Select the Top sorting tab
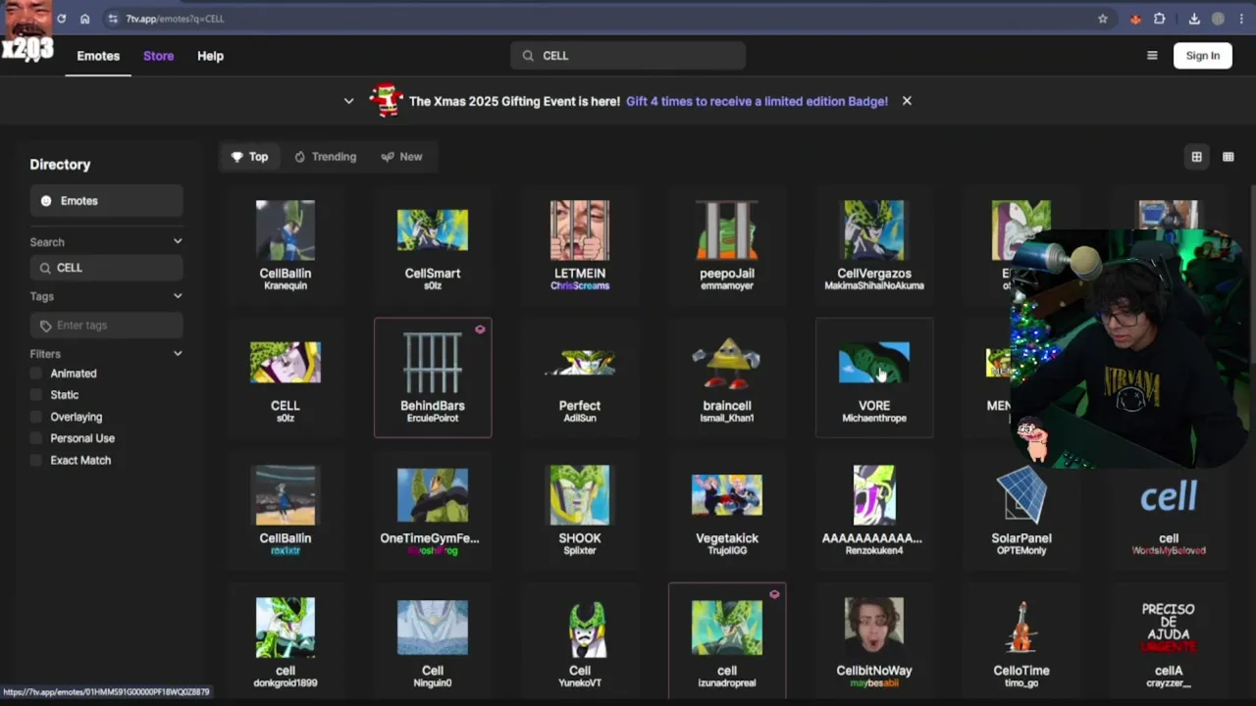The width and height of the screenshot is (1256, 706). [x=249, y=157]
